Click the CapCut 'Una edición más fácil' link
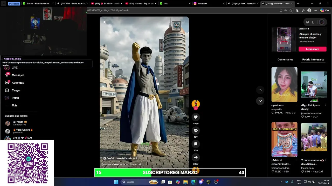 (120, 158)
